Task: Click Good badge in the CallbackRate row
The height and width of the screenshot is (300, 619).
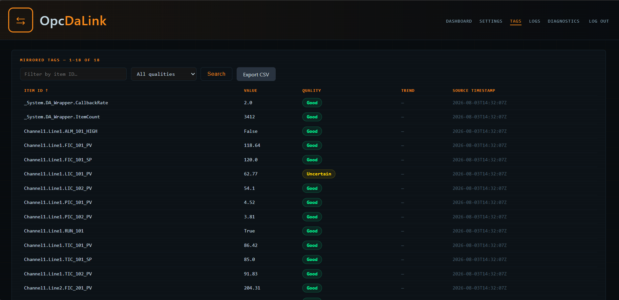Action: tap(312, 103)
